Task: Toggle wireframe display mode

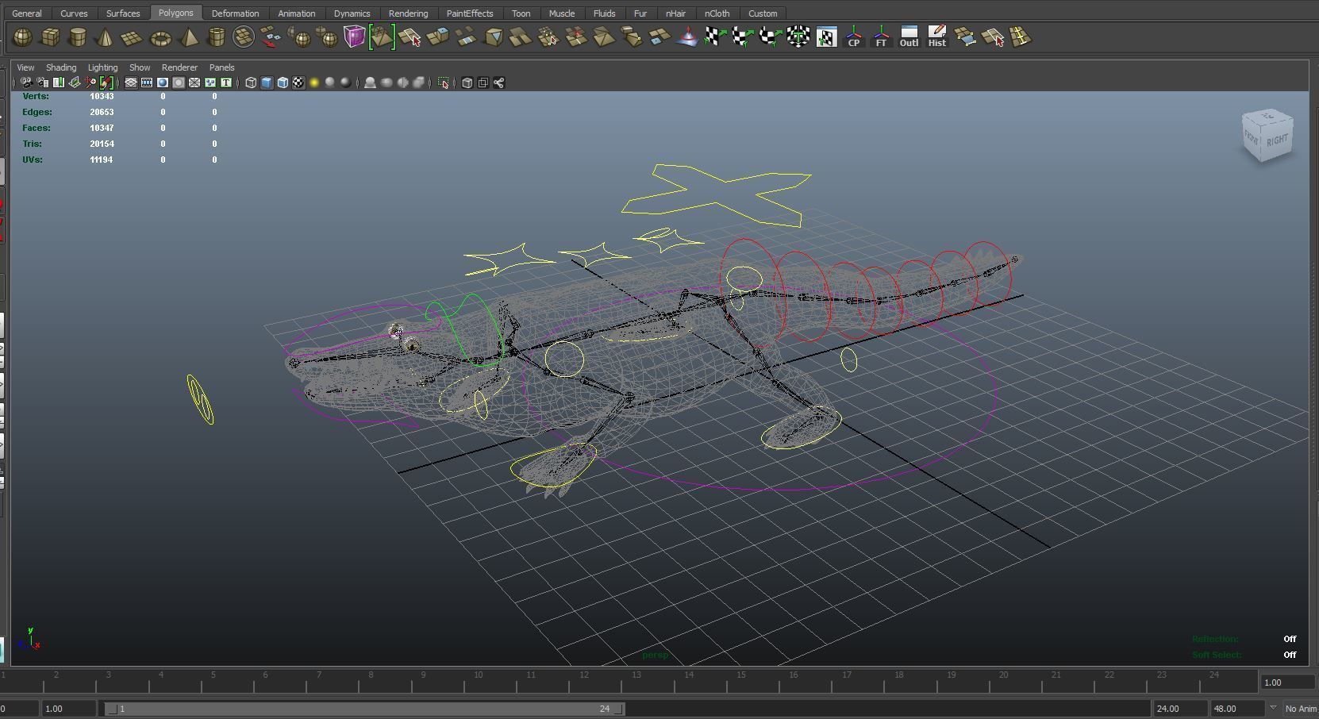Action: click(251, 83)
